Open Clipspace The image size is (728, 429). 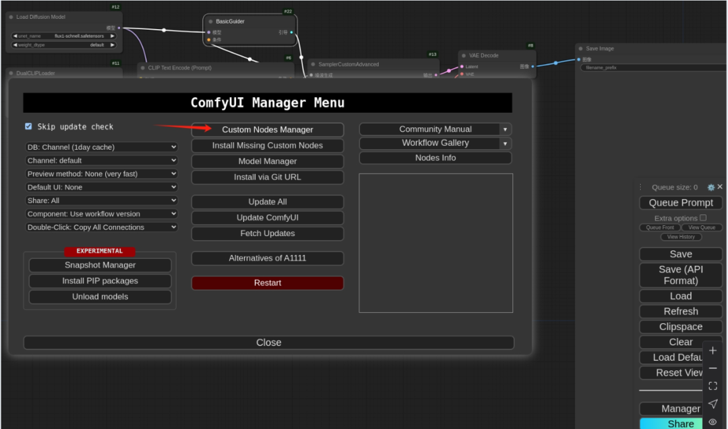click(681, 326)
